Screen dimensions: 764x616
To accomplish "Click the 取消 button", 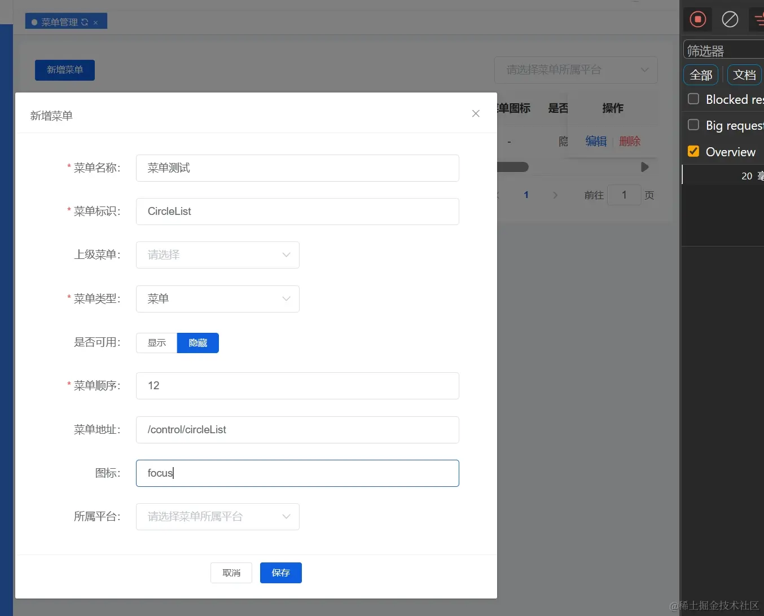I will click(x=231, y=573).
